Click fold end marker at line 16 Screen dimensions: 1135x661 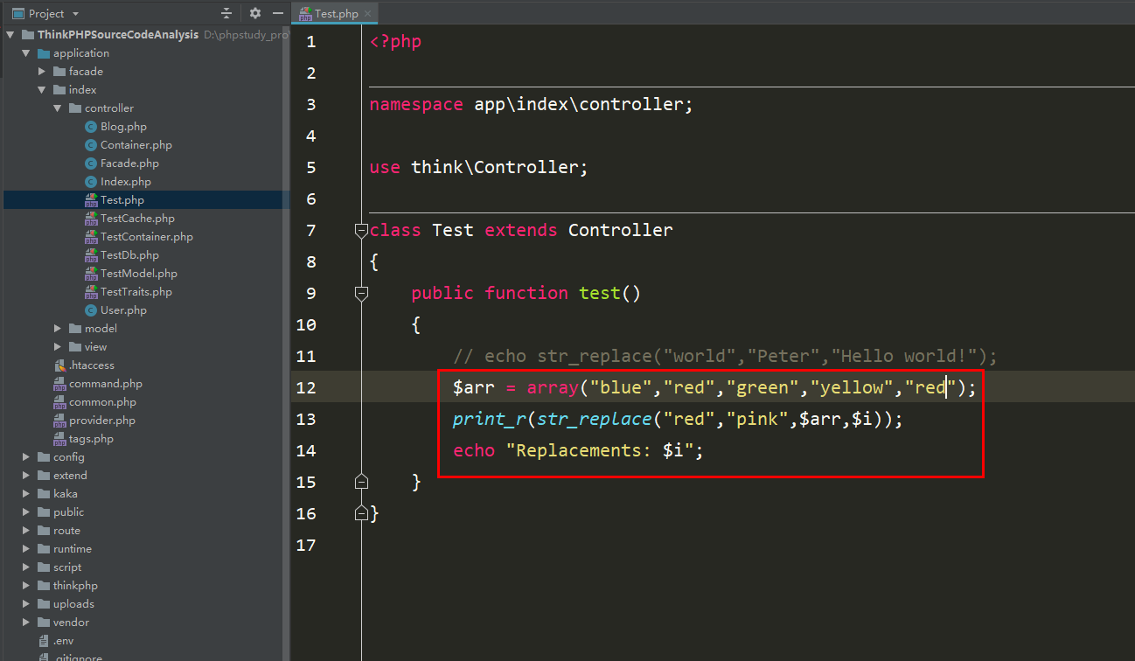click(361, 513)
